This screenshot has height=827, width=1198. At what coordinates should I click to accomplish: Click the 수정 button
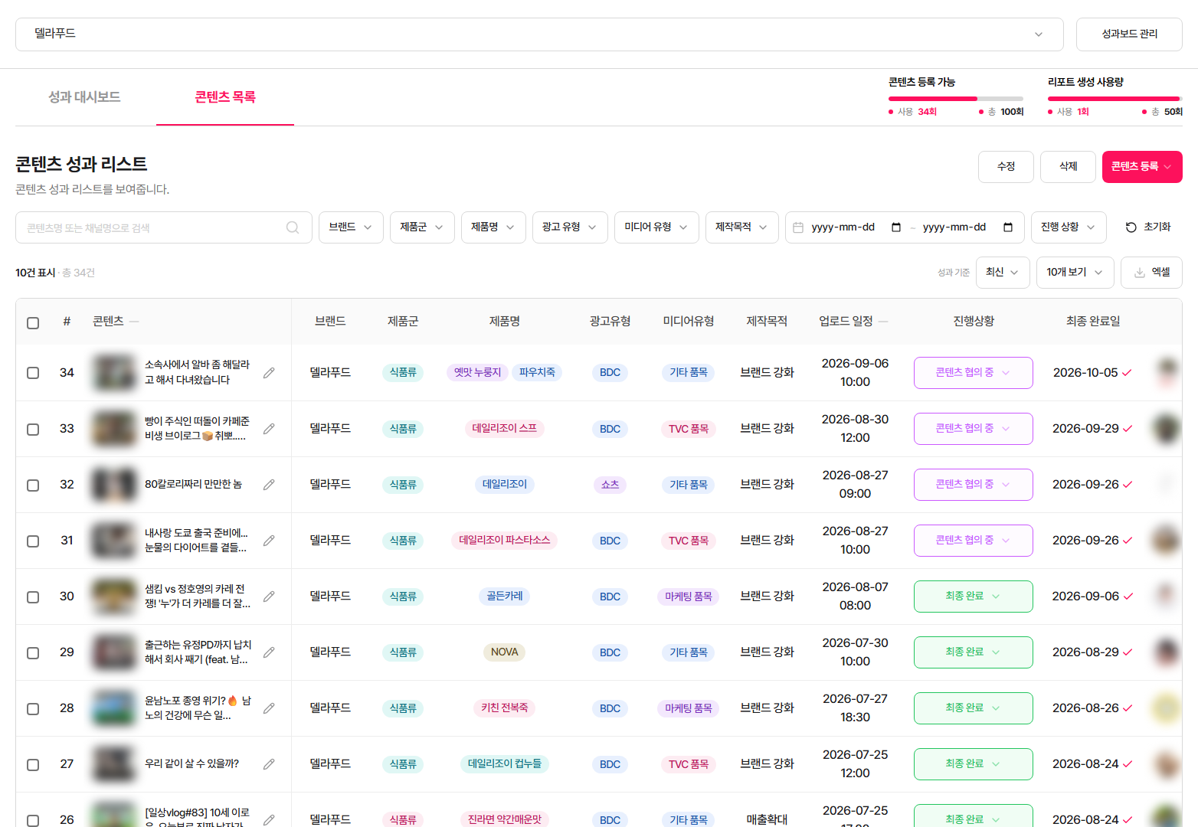point(1006,167)
